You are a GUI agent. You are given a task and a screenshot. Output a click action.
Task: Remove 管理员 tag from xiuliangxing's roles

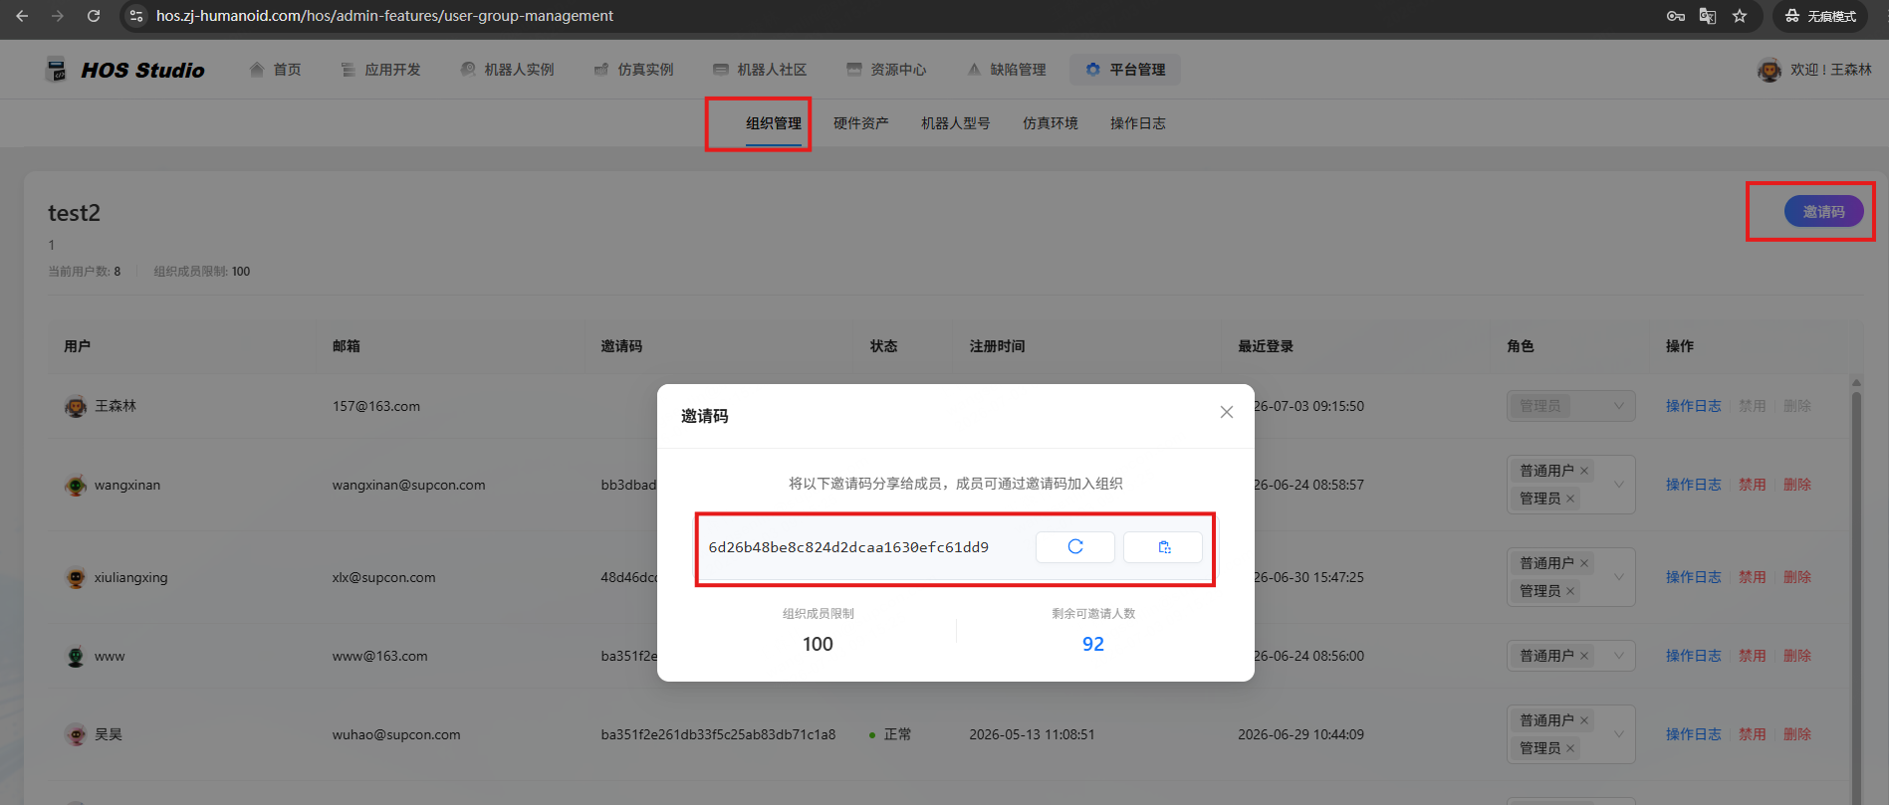(x=1570, y=591)
